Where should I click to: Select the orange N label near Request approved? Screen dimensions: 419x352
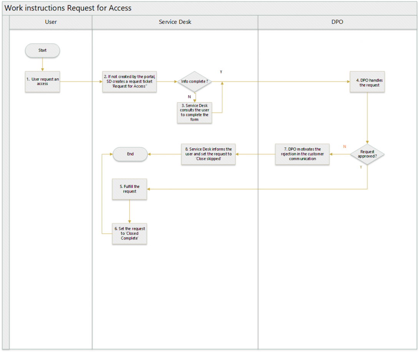click(x=344, y=146)
